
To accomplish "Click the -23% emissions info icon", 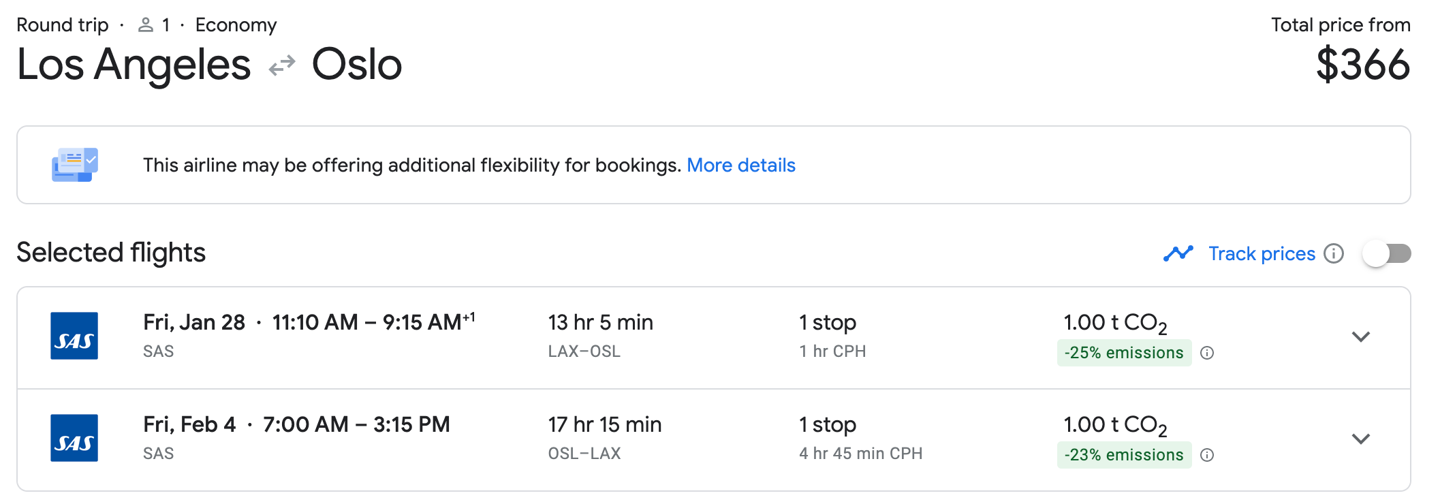I will point(1207,455).
